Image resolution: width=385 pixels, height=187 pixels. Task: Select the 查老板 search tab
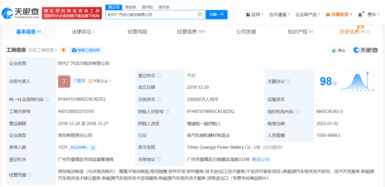pyautogui.click(x=130, y=7)
